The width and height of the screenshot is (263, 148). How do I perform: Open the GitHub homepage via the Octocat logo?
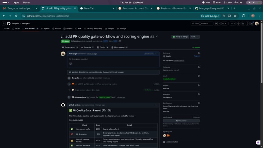coord(8,24)
